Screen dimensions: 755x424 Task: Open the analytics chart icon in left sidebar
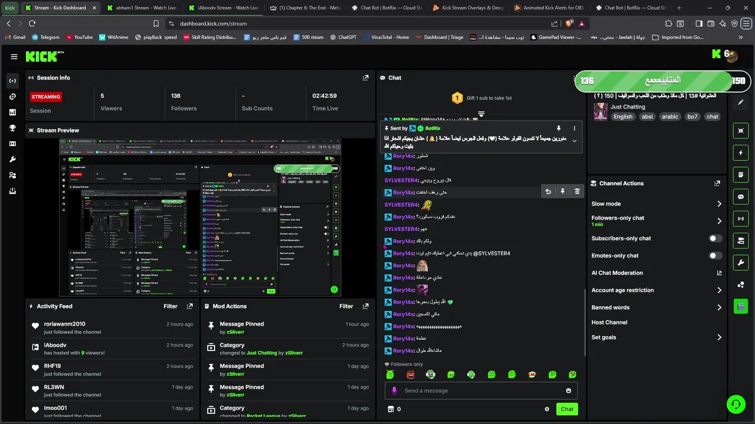tap(12, 112)
